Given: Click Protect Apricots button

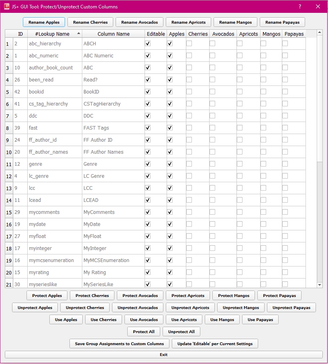Looking at the screenshot, I should [188, 295].
